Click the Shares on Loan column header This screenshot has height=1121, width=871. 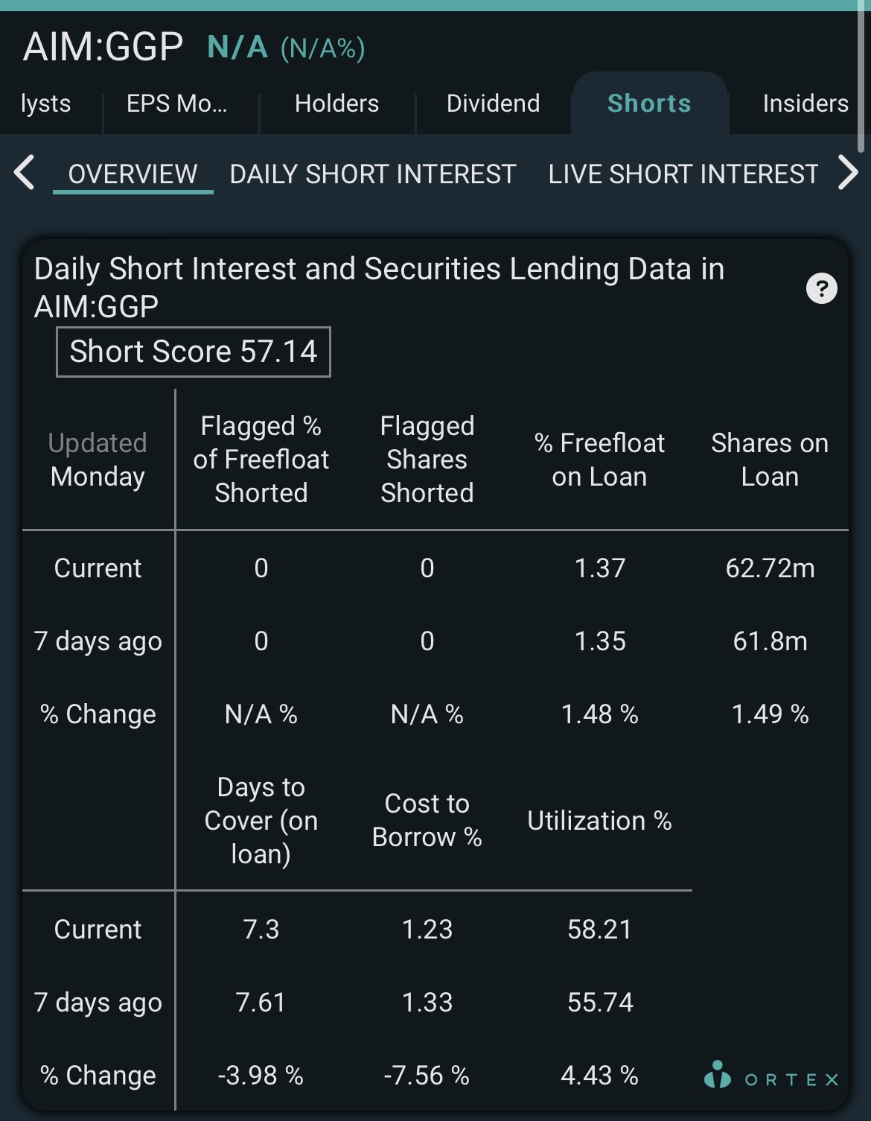(x=770, y=460)
